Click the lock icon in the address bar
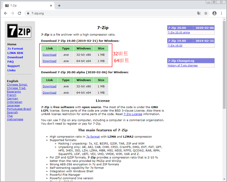Screen dimensions: 227x182 coord(28,13)
